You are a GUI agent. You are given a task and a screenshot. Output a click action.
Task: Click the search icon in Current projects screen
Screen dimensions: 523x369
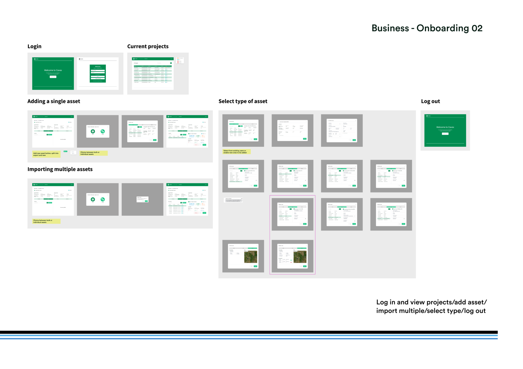click(171, 63)
